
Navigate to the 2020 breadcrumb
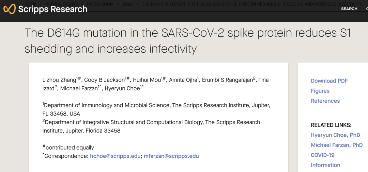point(127,4)
